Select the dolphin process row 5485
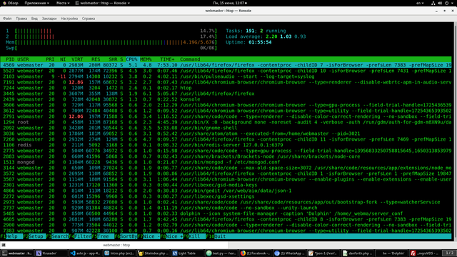The image size is (457, 257). click(x=226, y=213)
